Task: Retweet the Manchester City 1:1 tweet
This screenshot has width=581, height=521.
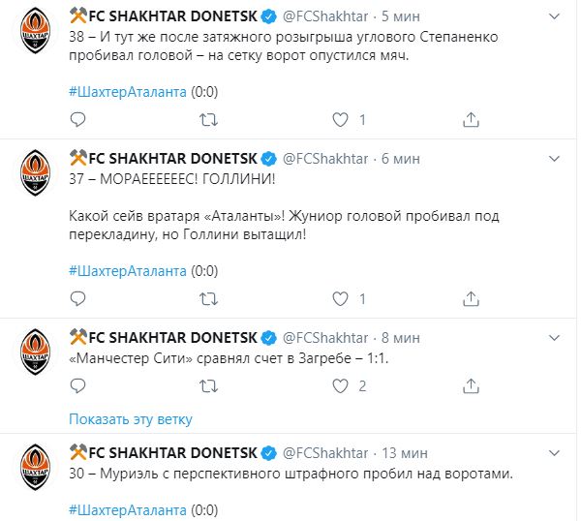Action: [208, 386]
